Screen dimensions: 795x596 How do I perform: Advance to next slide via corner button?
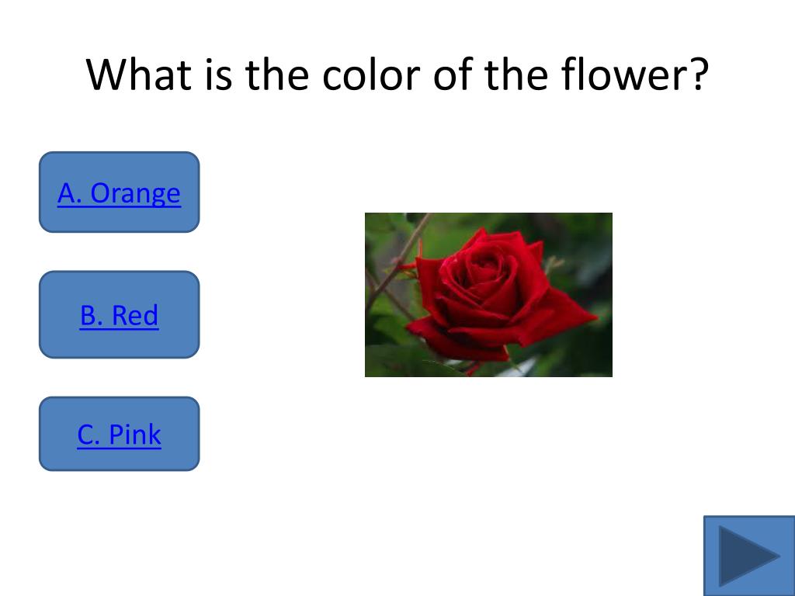(x=749, y=556)
